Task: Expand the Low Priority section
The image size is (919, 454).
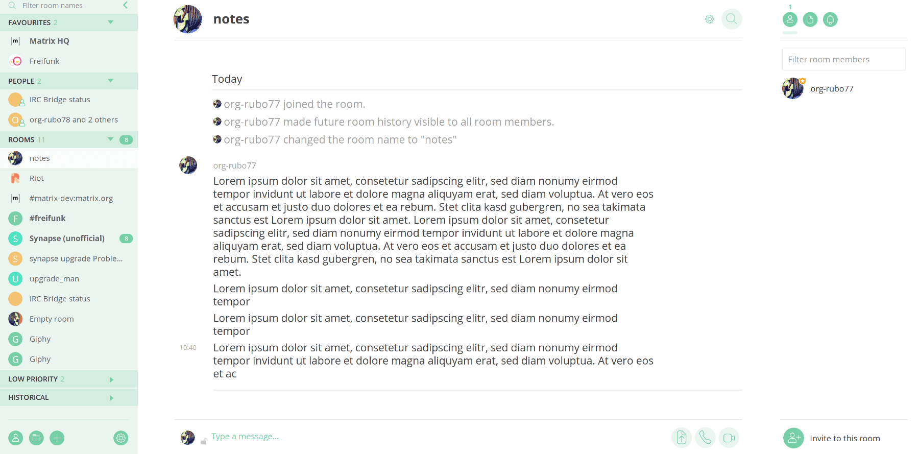Action: [111, 379]
